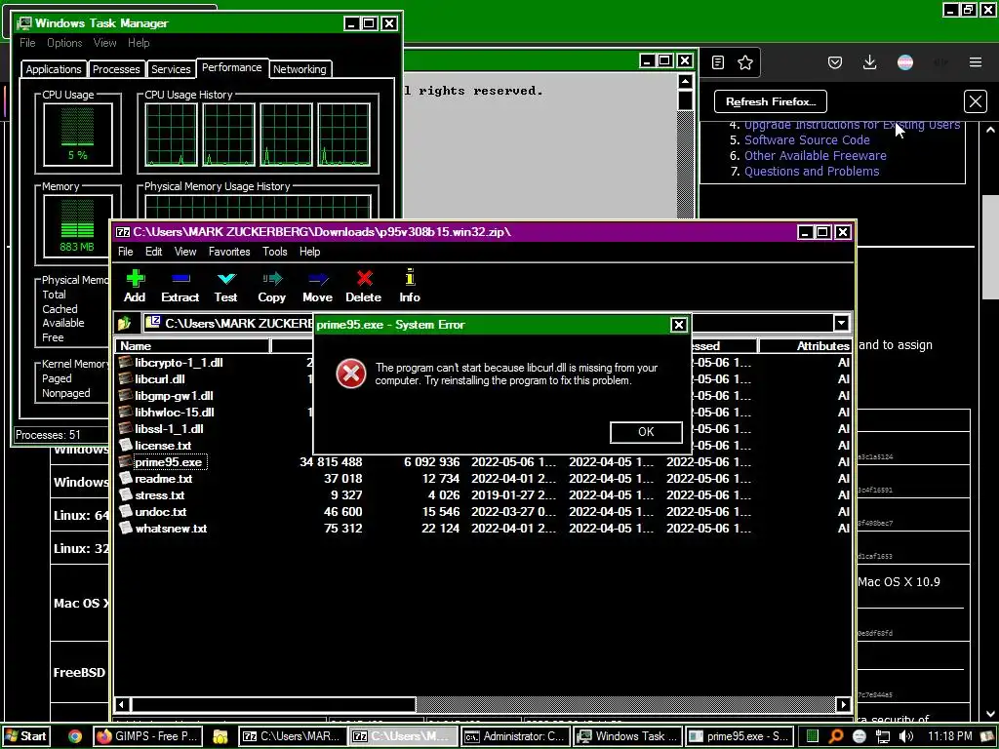Switch to Services tab in Task Manager

pyautogui.click(x=171, y=69)
